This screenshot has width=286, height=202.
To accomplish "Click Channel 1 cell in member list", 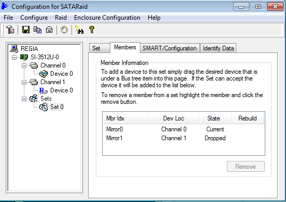I will pos(174,138).
